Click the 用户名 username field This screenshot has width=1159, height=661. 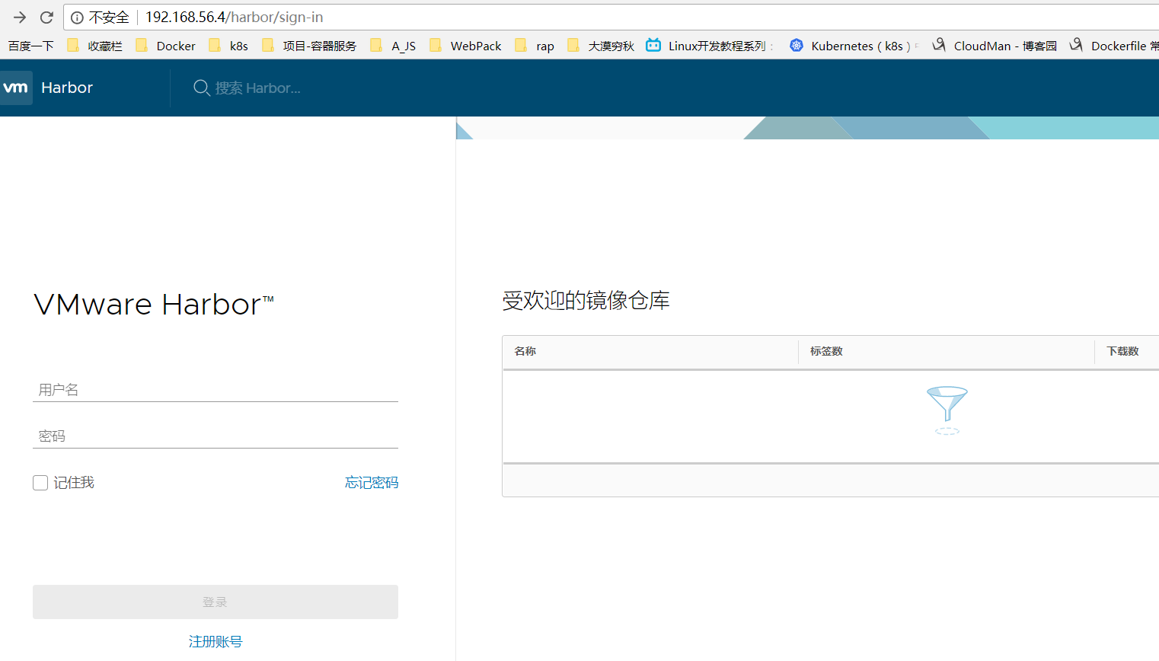[216, 390]
